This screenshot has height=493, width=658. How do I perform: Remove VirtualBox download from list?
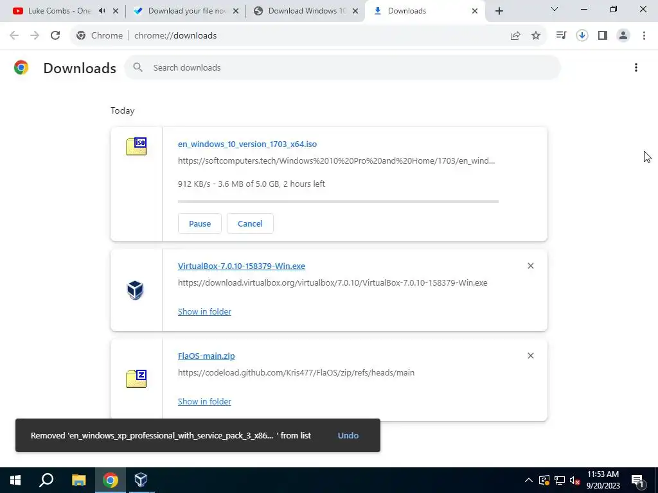(x=530, y=266)
